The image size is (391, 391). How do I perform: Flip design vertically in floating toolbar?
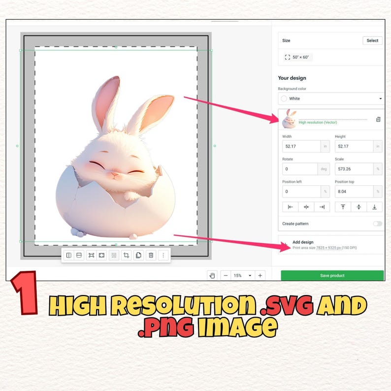(79, 255)
